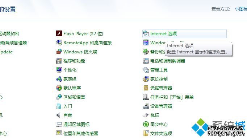
Task: Open the 默认程序 icon
Action: pyautogui.click(x=59, y=88)
